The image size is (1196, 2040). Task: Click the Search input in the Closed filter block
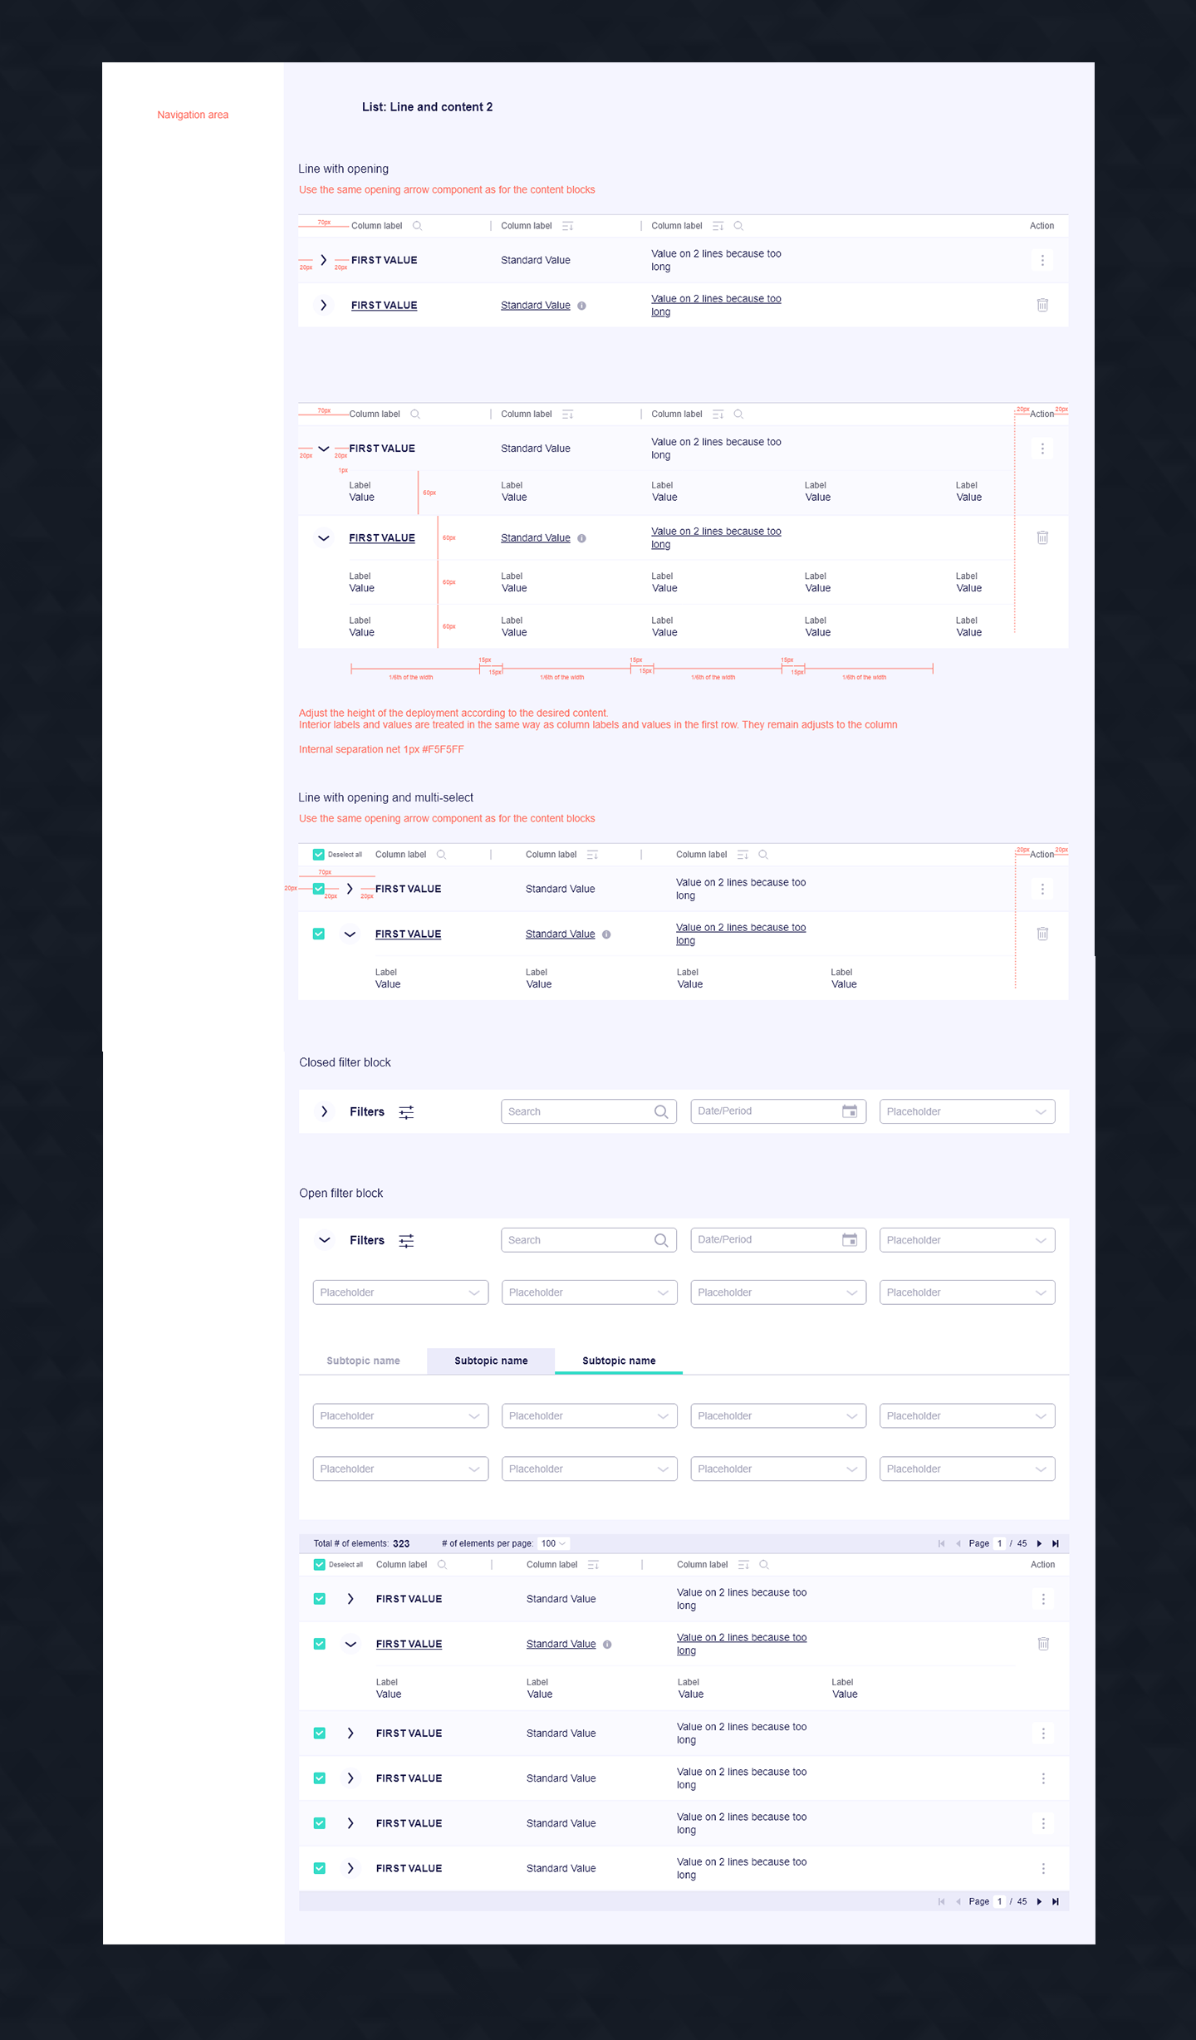tap(589, 1111)
